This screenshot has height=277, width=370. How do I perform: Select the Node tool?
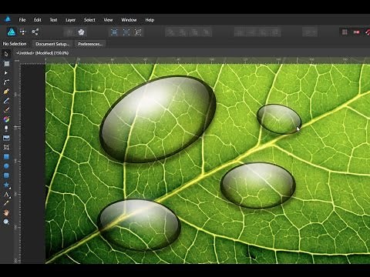click(6, 73)
